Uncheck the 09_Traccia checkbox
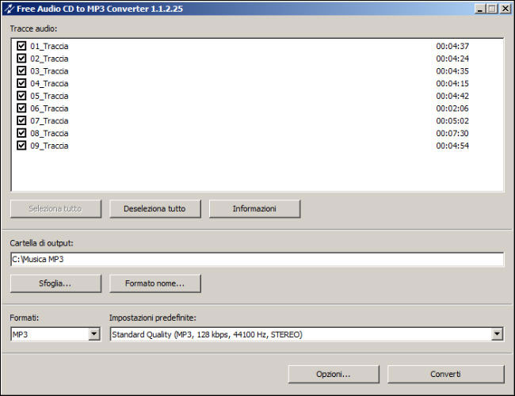Screen dimensions: 515x396 [21, 146]
